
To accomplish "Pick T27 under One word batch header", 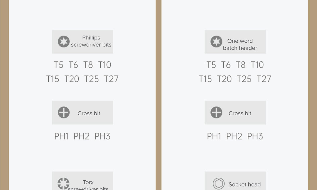I will [x=264, y=79].
